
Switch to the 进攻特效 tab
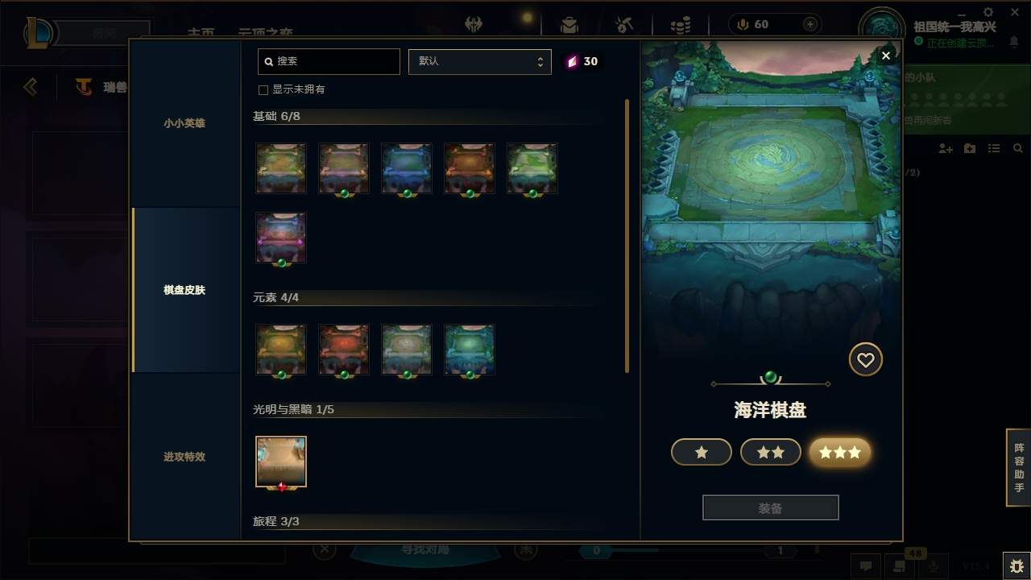click(x=185, y=457)
